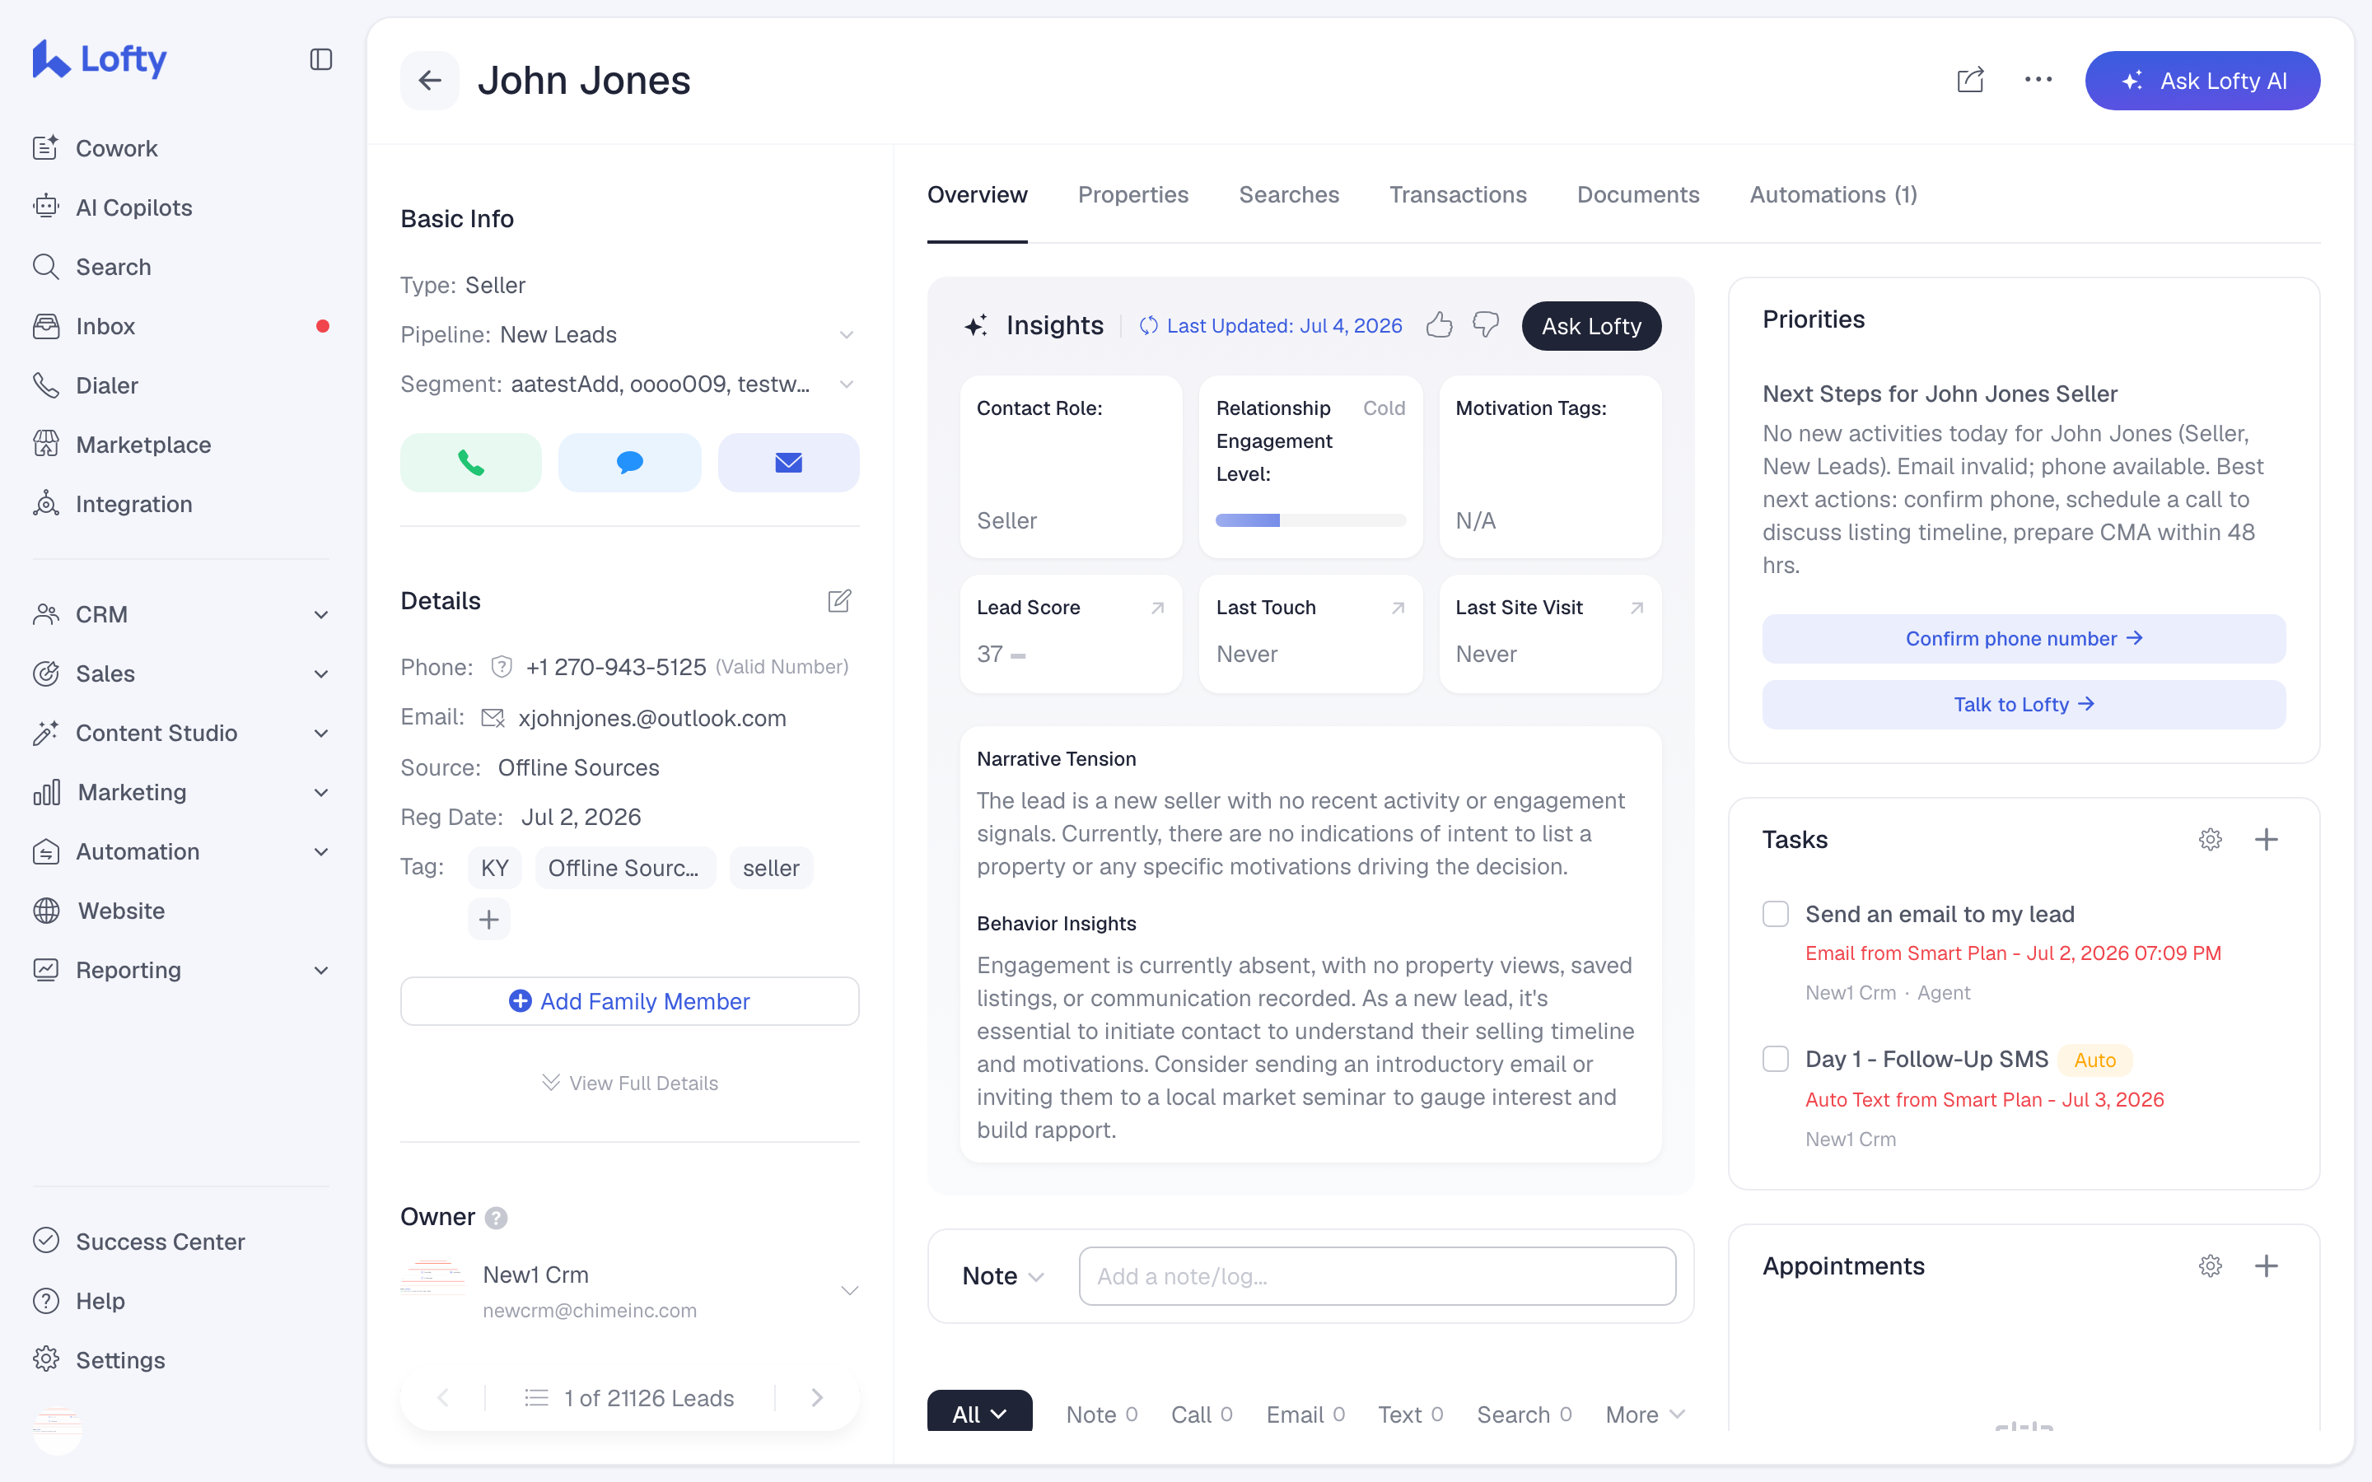Switch to the Properties tab
The height and width of the screenshot is (1482, 2372).
coord(1133,195)
